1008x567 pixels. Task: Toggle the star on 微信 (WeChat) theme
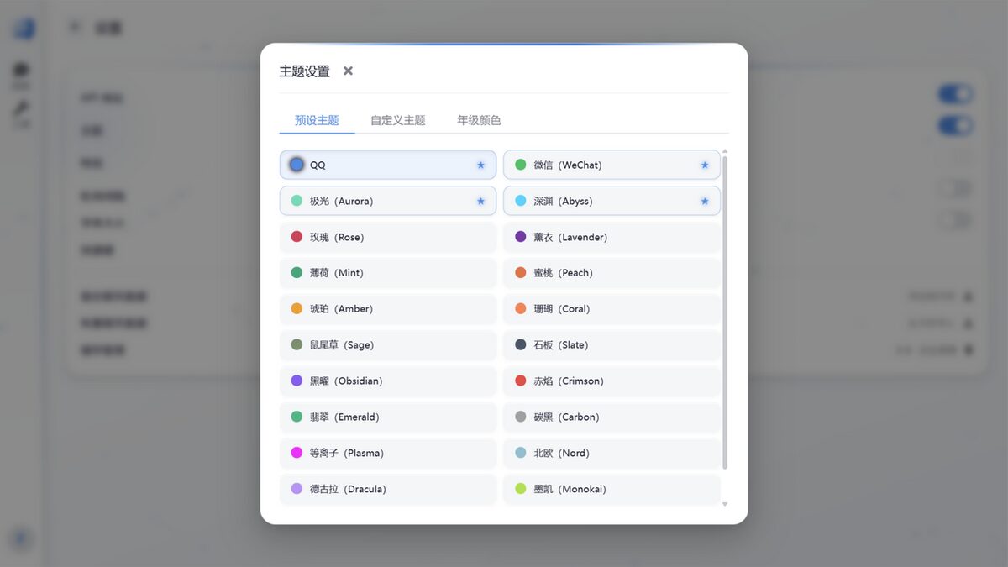pyautogui.click(x=705, y=165)
